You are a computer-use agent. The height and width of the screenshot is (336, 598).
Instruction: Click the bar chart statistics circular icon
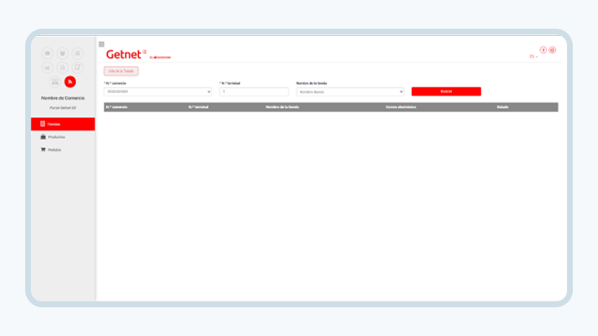click(x=47, y=67)
